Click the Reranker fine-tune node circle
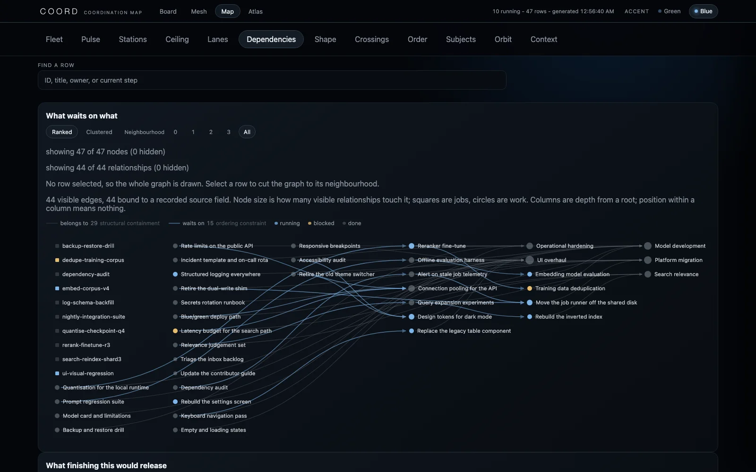 pos(412,246)
